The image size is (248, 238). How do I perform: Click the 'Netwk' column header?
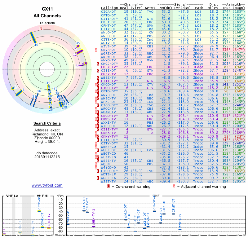(x=150, y=8)
